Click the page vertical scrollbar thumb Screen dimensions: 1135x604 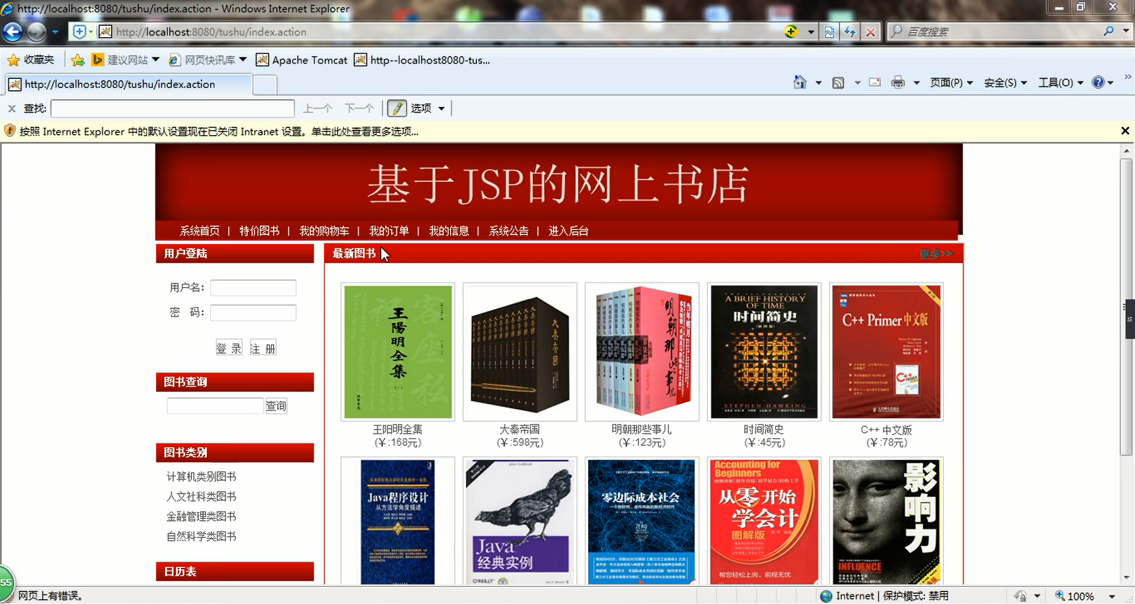[x=1126, y=307]
